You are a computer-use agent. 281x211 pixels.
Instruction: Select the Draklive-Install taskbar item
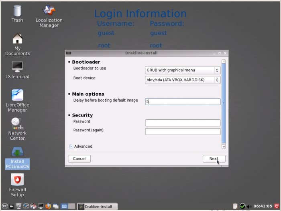(98, 207)
